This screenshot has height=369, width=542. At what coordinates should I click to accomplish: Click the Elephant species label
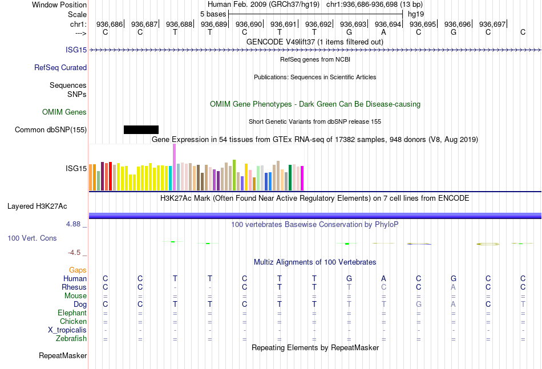pyautogui.click(x=72, y=313)
